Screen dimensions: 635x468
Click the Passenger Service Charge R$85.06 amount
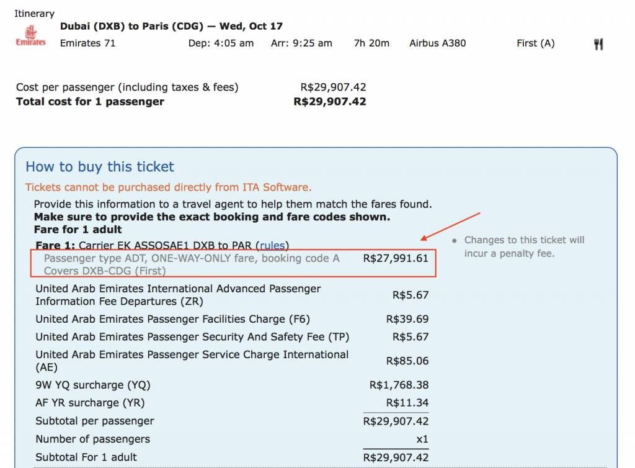pyautogui.click(x=407, y=361)
